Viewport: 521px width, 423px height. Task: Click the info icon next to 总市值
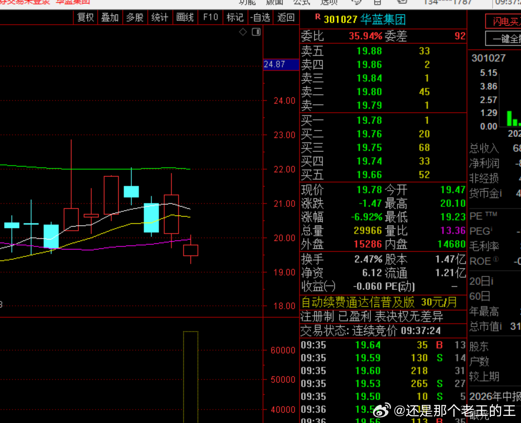click(500, 326)
